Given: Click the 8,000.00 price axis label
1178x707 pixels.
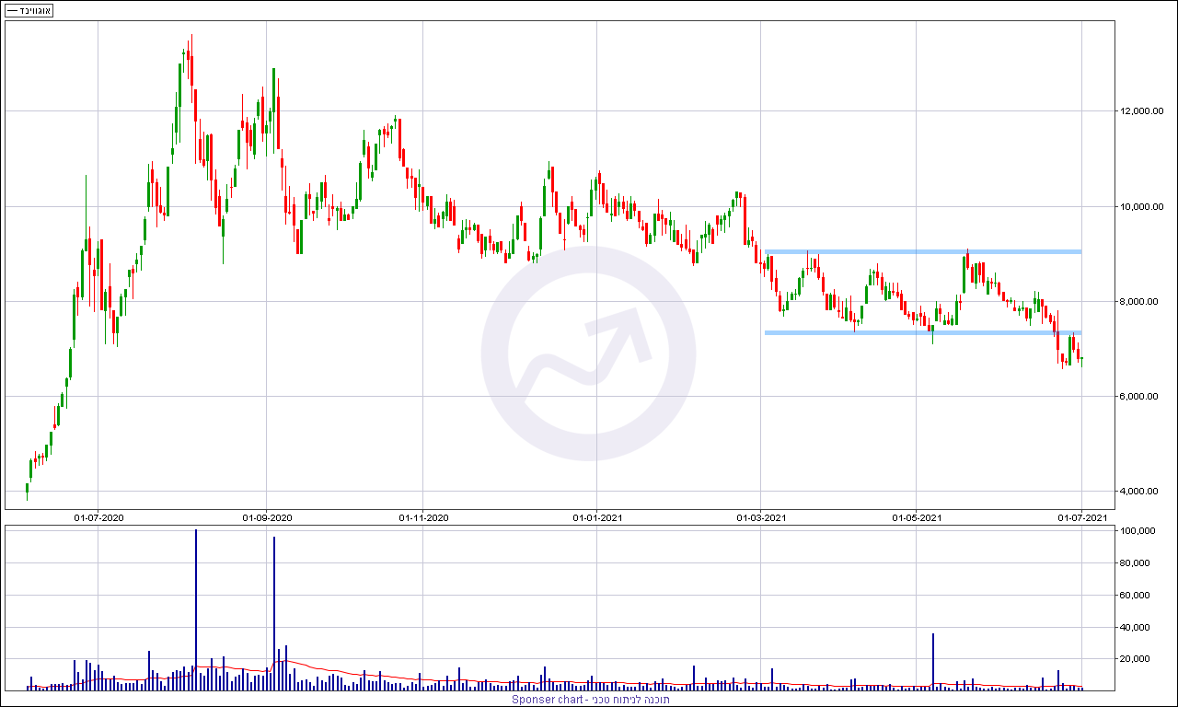Looking at the screenshot, I should [x=1128, y=302].
